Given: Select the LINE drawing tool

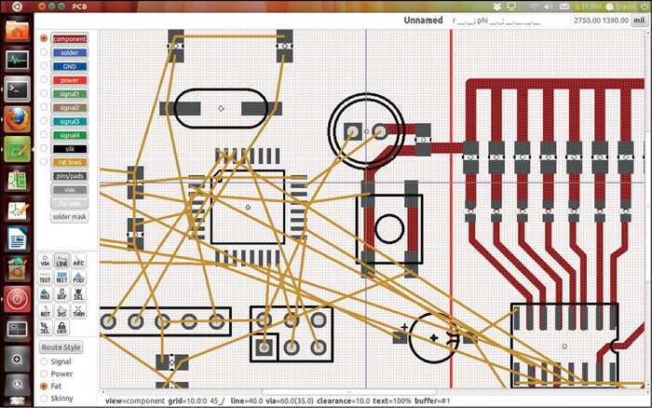Looking at the screenshot, I should (61, 262).
